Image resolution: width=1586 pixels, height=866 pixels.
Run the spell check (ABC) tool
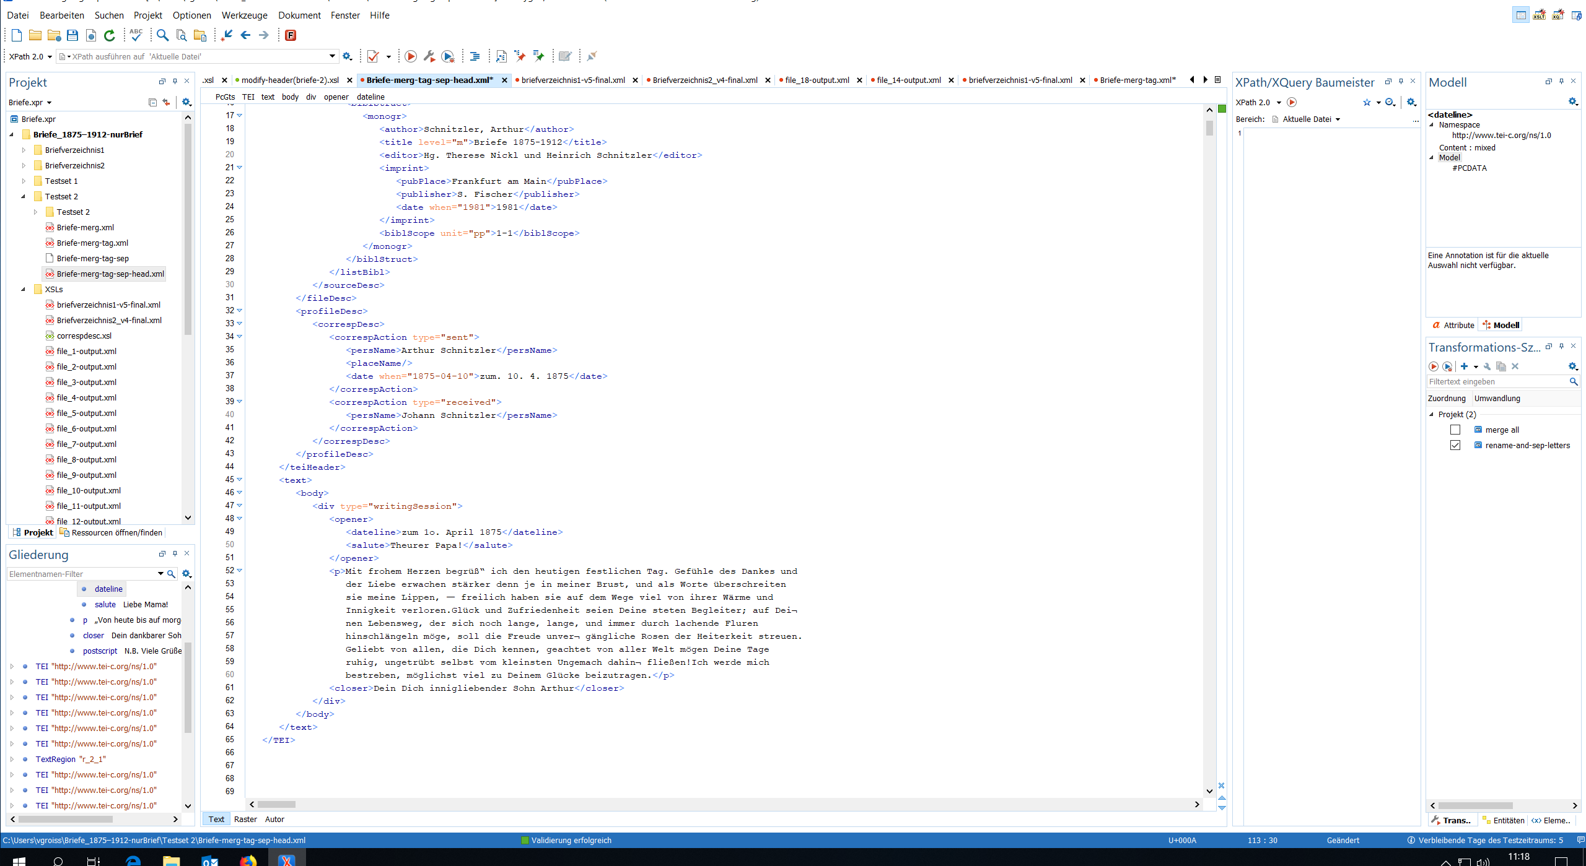click(136, 35)
